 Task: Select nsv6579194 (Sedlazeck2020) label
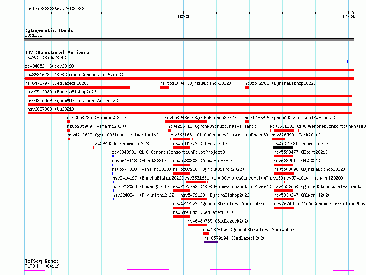tap(236, 238)
